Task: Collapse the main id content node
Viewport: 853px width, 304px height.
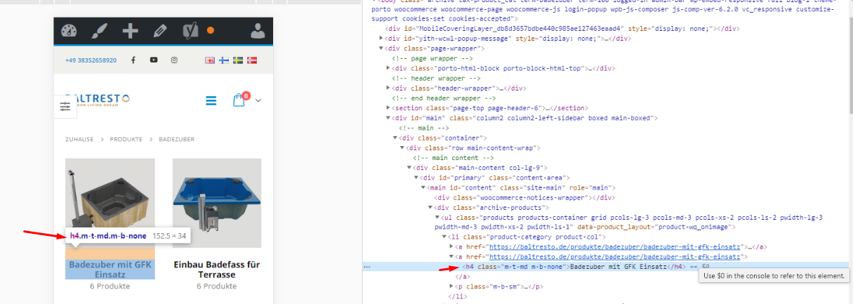Action: click(x=423, y=187)
